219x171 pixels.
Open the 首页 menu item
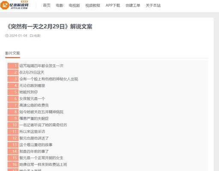[47, 6]
